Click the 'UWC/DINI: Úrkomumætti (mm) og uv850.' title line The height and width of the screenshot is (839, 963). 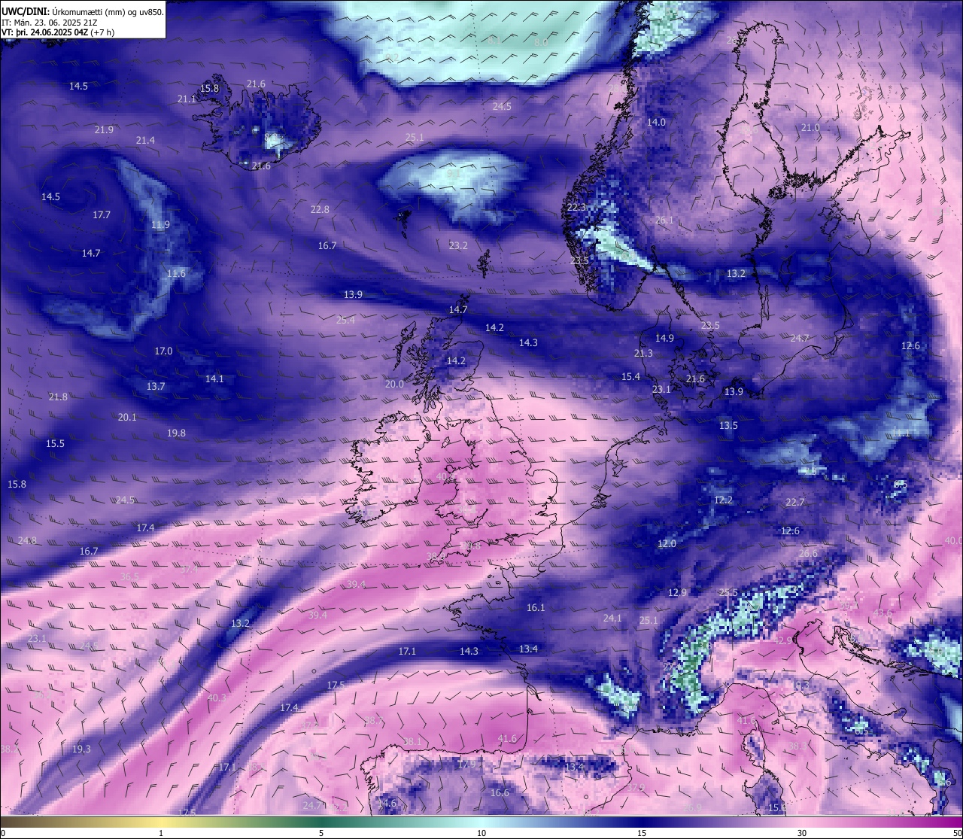tap(82, 12)
